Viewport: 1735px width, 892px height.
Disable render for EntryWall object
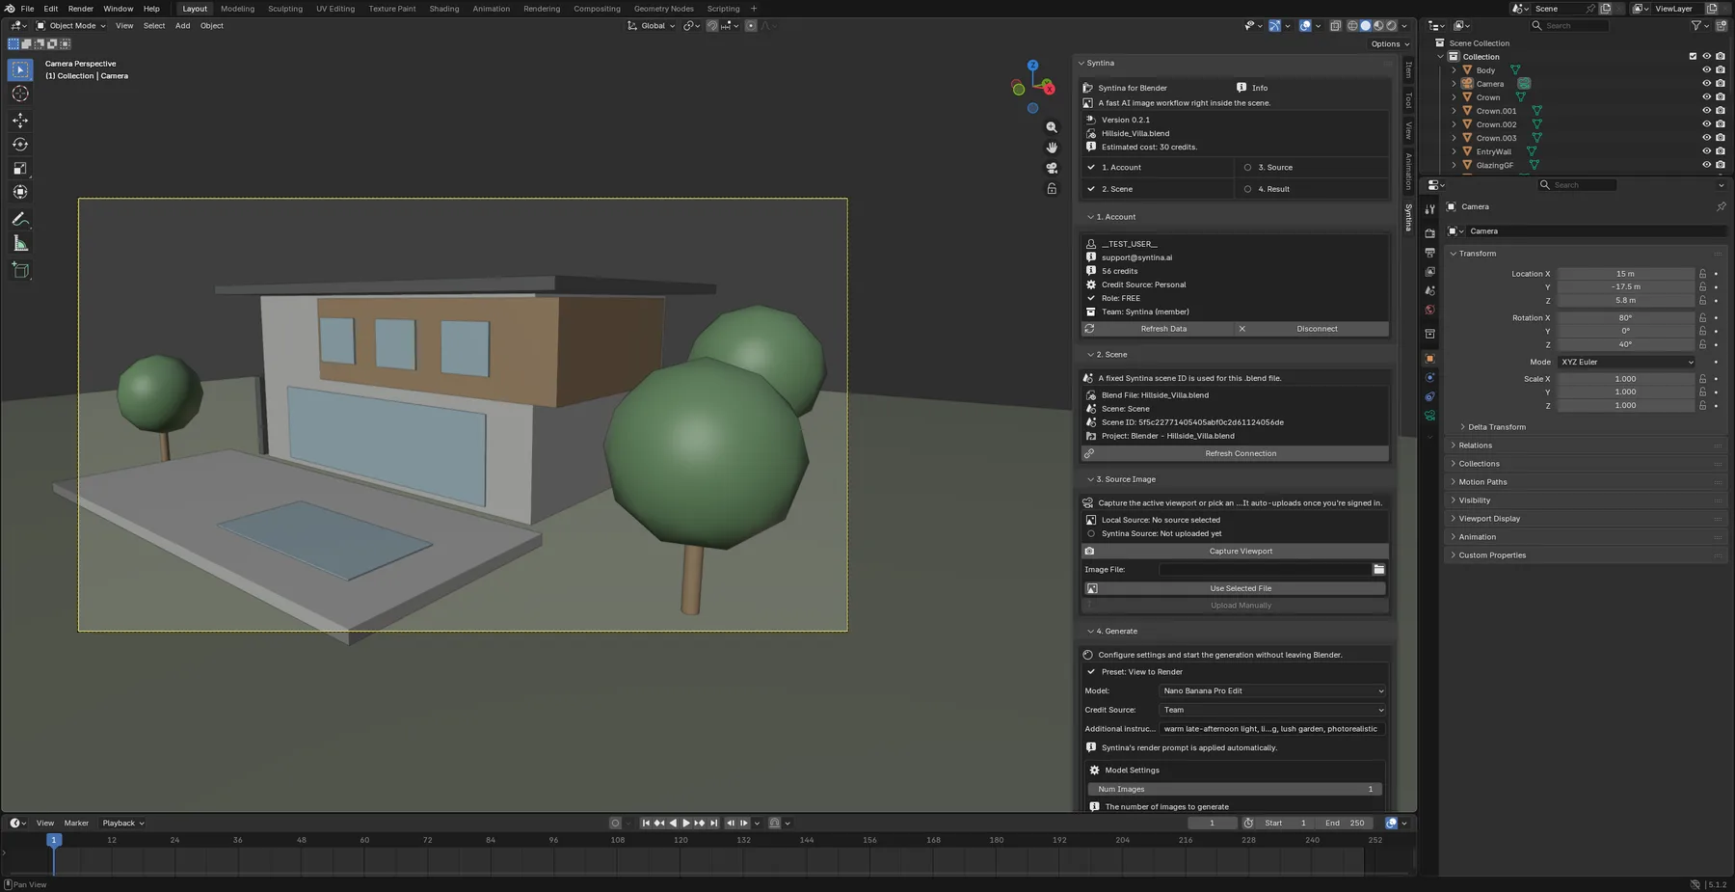coord(1721,151)
